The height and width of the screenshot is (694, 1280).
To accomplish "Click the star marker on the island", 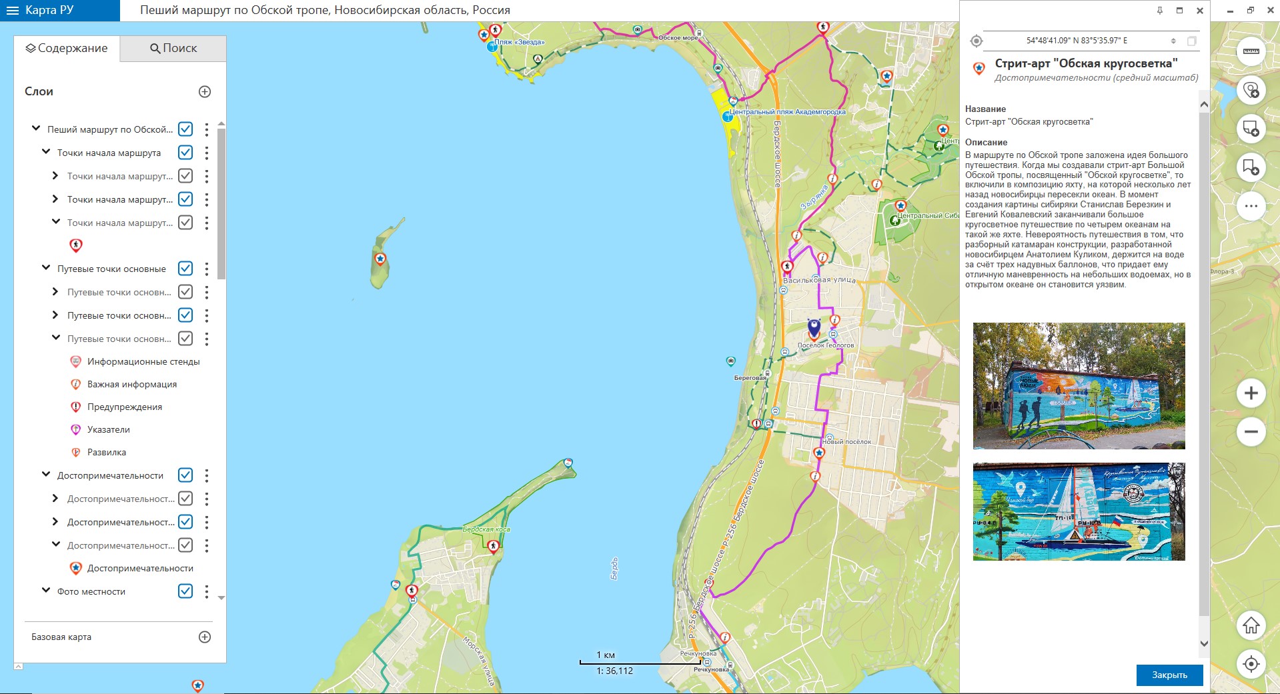I will pos(380,259).
